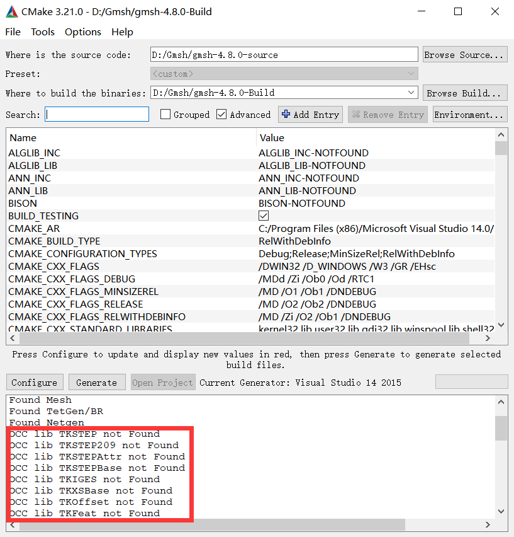Click inside the Search input field
Image resolution: width=514 pixels, height=537 pixels.
tap(96, 114)
